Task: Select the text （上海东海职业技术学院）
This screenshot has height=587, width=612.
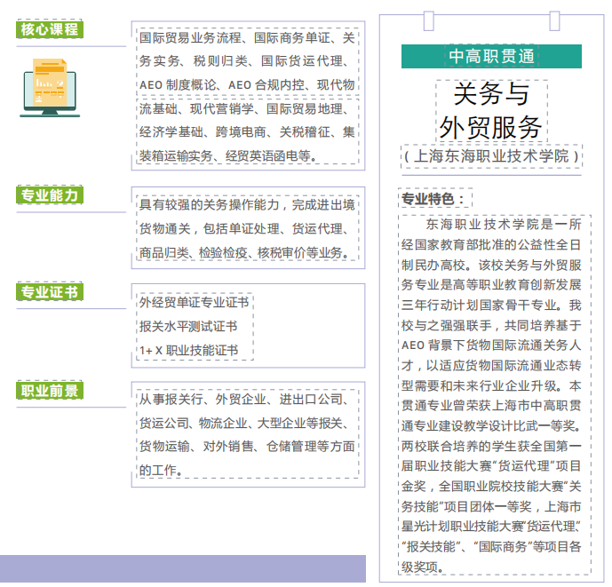Action: coord(491,156)
